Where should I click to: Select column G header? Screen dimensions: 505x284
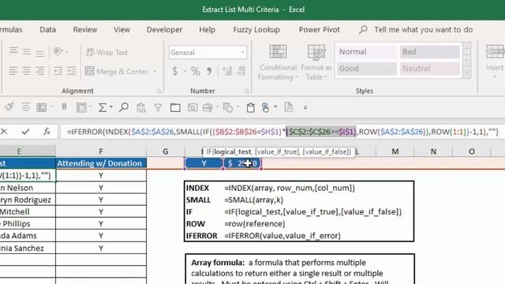tap(165, 151)
